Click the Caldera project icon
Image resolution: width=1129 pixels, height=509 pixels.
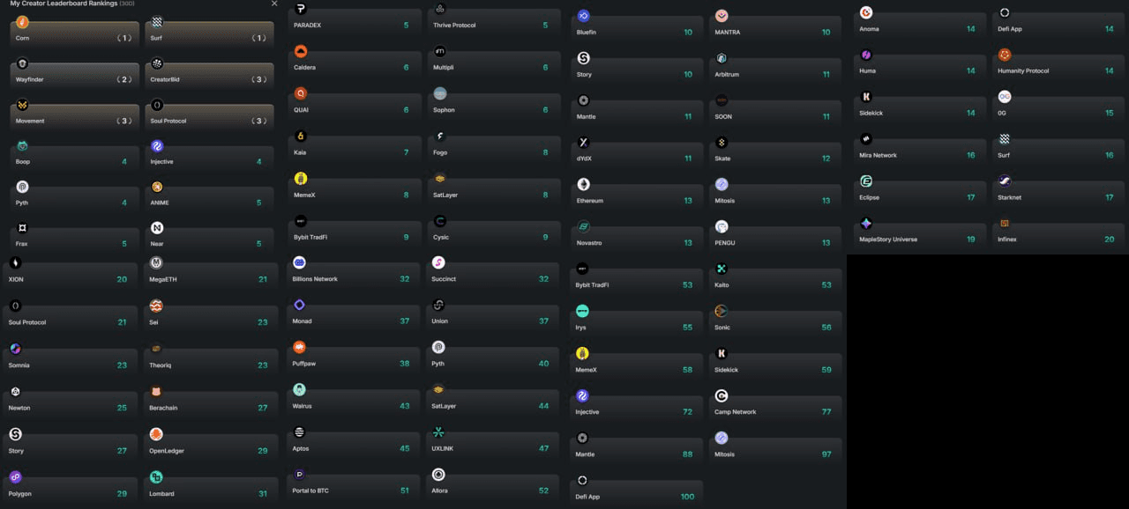[300, 51]
